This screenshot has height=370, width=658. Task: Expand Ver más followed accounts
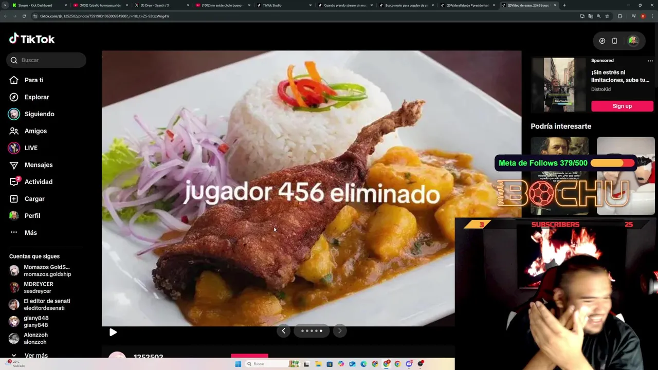click(29, 355)
